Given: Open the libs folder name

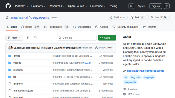Looking at the screenshot, I should [14, 77].
